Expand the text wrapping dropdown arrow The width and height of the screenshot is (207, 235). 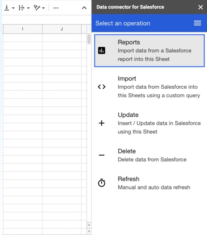(x=28, y=8)
